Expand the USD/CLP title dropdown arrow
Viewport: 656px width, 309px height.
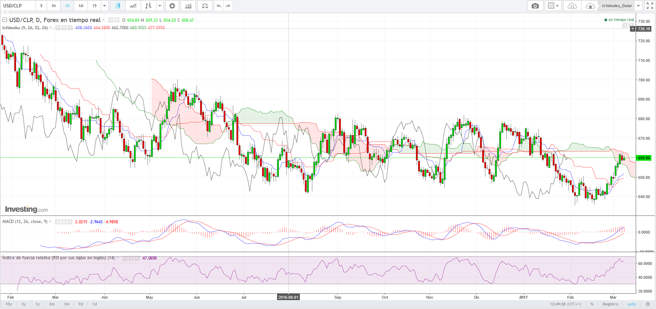[x=104, y=20]
